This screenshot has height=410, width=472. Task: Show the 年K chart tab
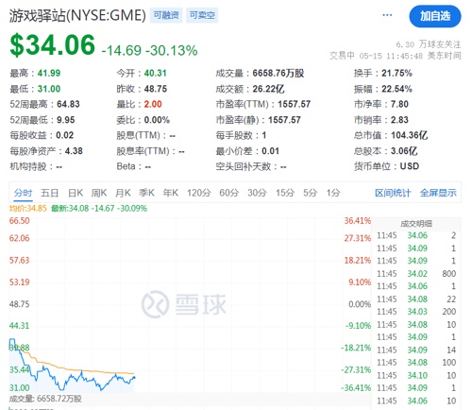point(171,193)
